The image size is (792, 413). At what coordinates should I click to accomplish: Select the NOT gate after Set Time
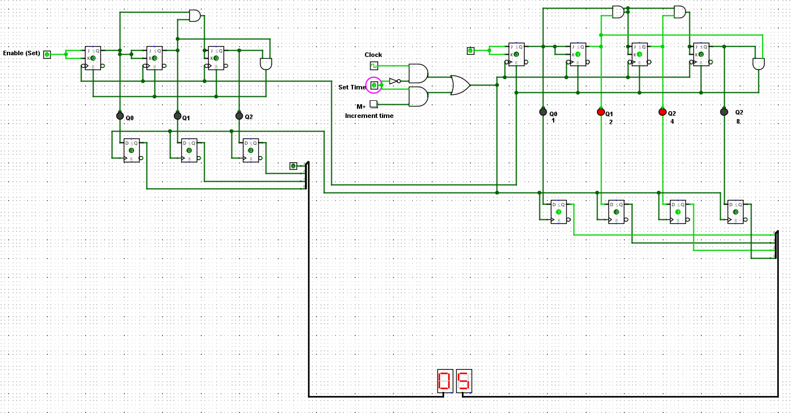click(x=394, y=81)
